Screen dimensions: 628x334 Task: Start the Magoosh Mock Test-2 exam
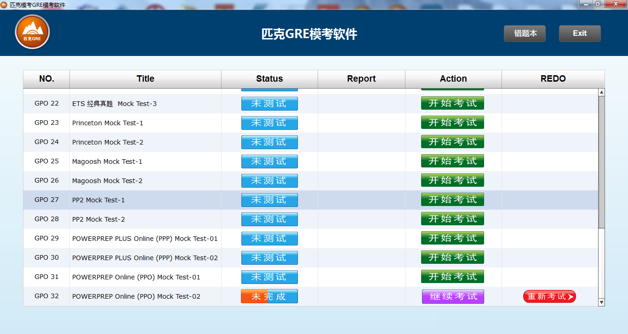coord(452,180)
